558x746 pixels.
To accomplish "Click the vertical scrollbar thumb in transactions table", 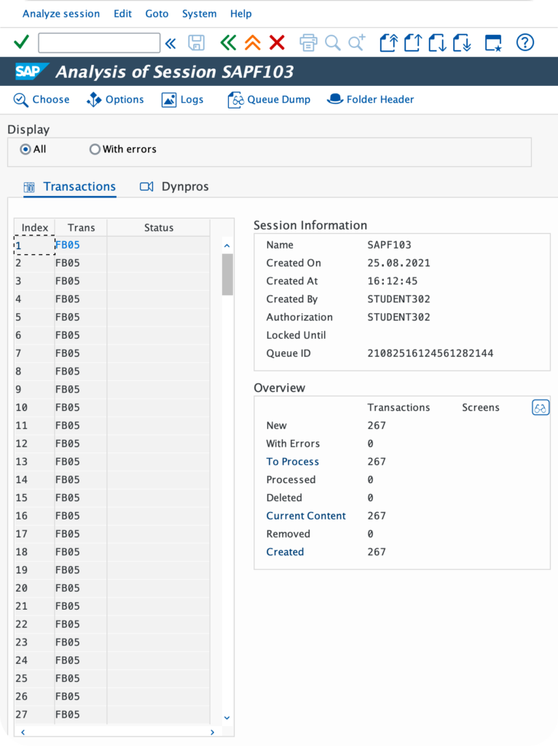I will tap(227, 275).
